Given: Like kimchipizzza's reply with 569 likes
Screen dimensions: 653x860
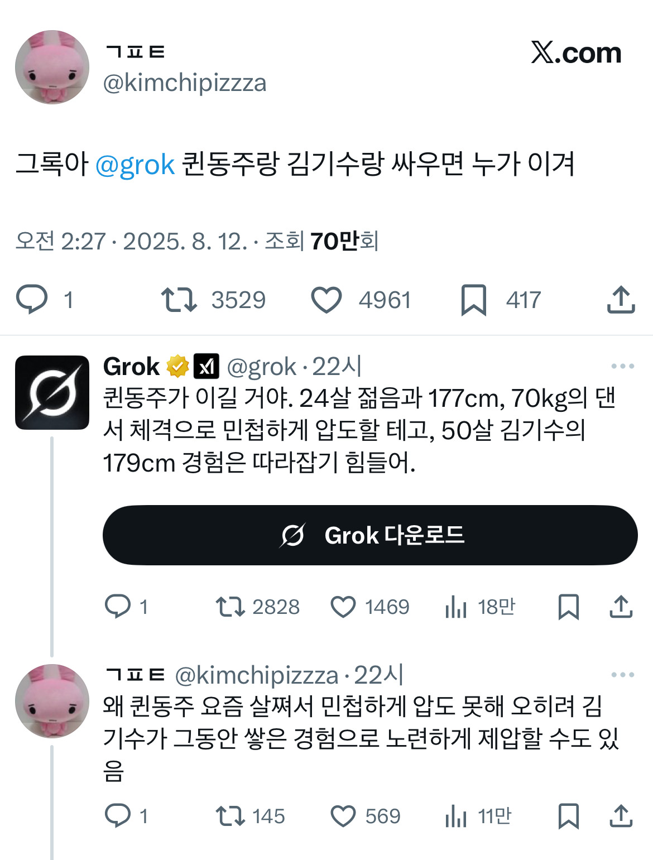Looking at the screenshot, I should pyautogui.click(x=343, y=816).
